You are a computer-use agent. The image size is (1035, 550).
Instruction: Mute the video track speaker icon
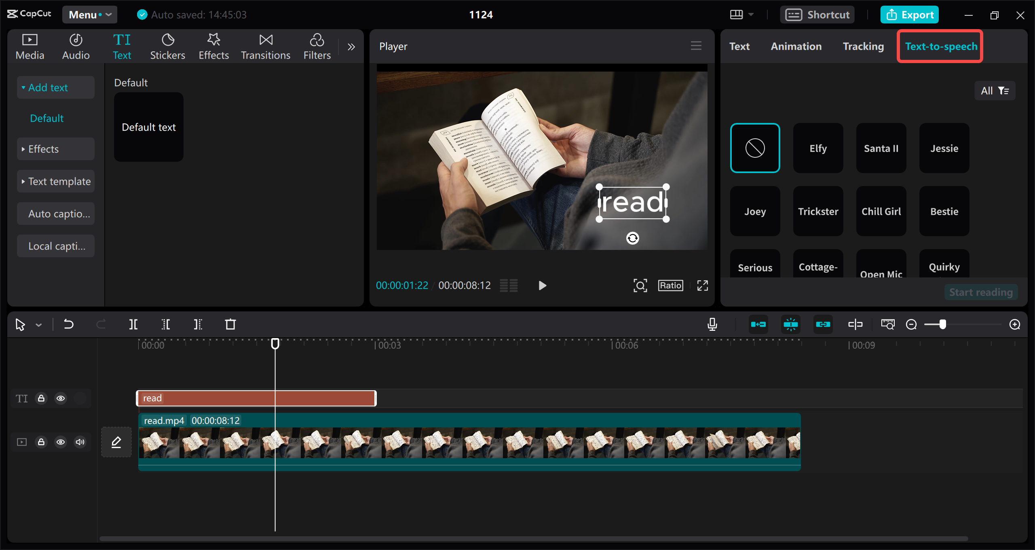tap(80, 442)
